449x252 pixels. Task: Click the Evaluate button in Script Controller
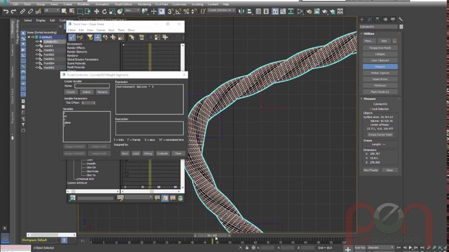click(162, 153)
